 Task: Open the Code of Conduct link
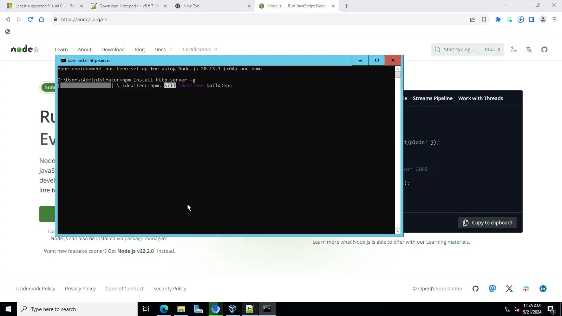124,289
